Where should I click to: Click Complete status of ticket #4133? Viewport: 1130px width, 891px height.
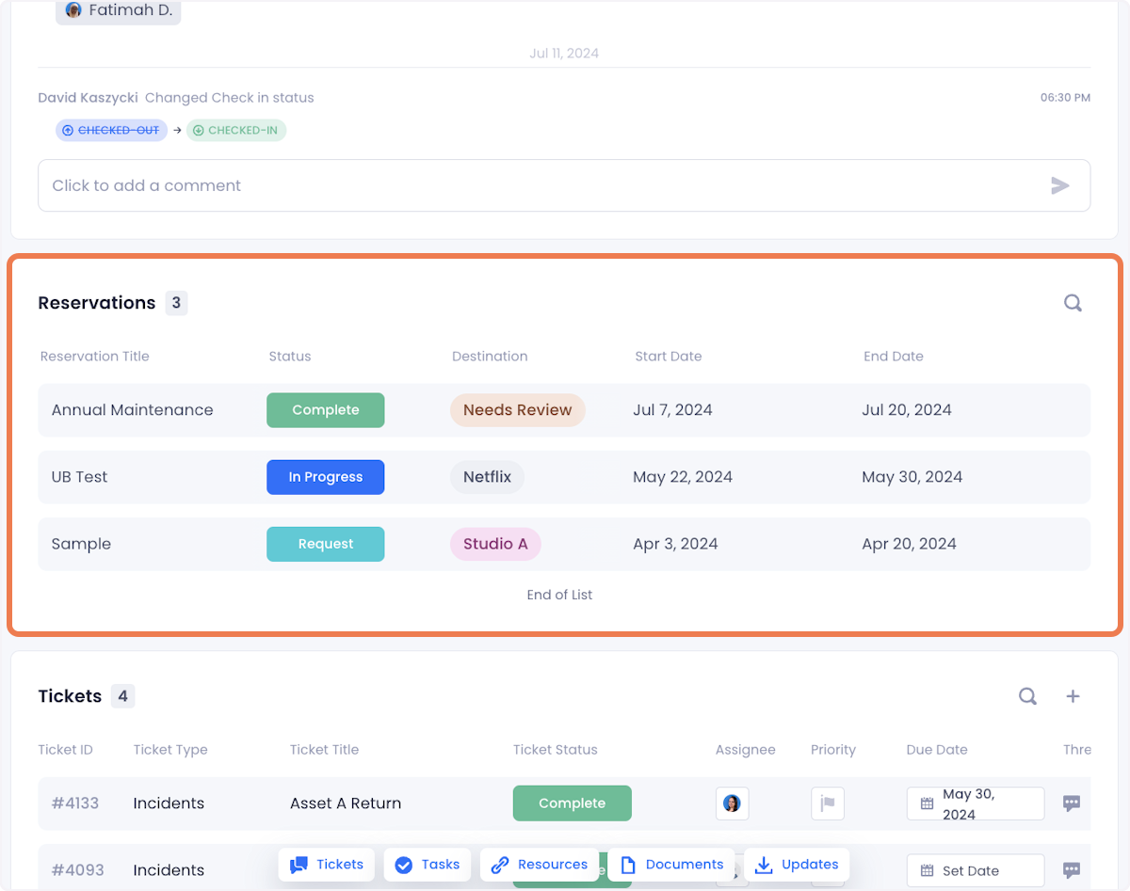click(x=573, y=803)
